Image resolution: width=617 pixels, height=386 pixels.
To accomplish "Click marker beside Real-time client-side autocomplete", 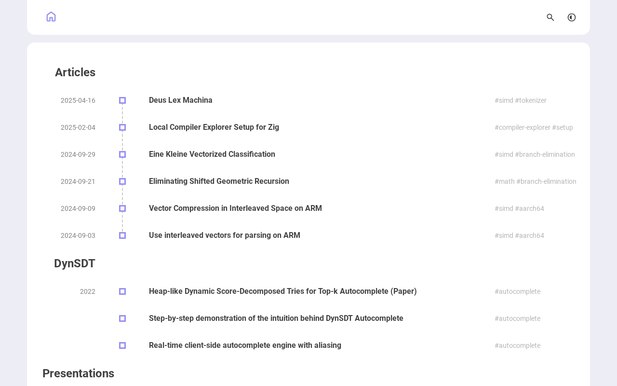I will [x=122, y=345].
